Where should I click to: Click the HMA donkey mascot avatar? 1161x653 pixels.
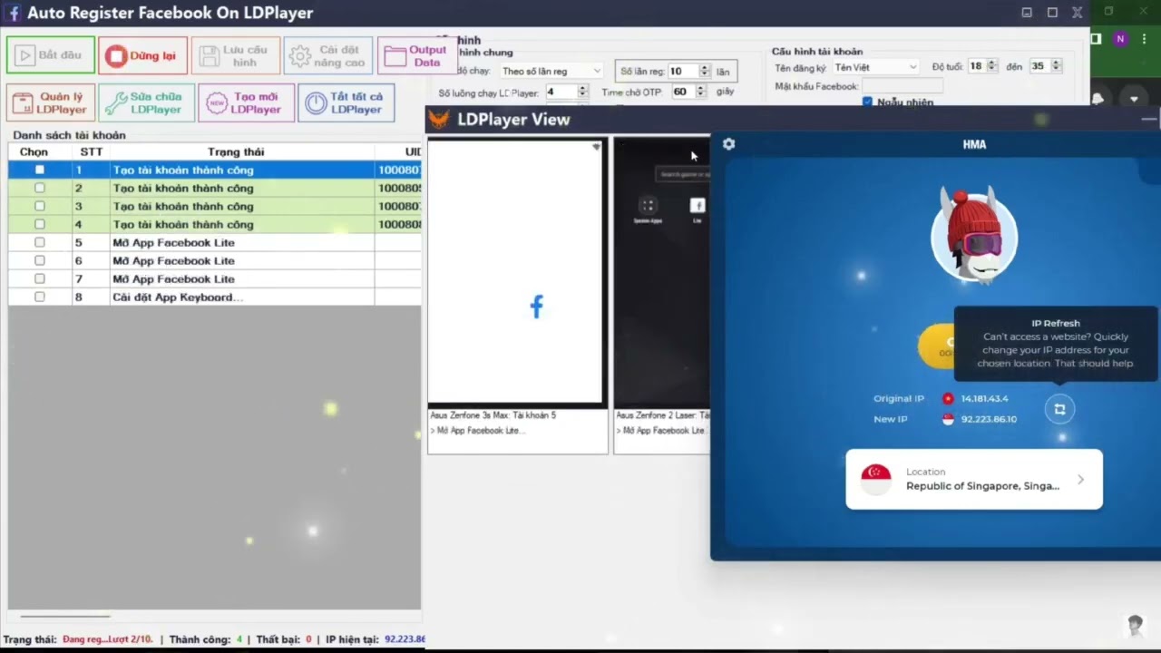click(x=974, y=235)
